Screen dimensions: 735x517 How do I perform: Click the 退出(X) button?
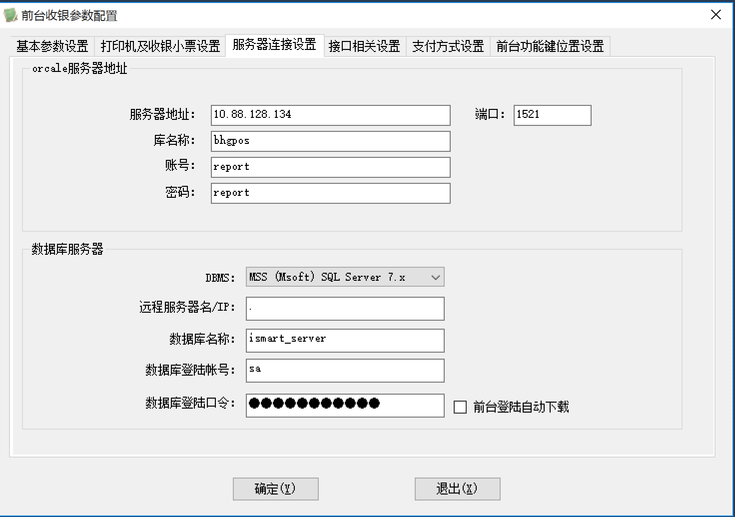click(457, 489)
